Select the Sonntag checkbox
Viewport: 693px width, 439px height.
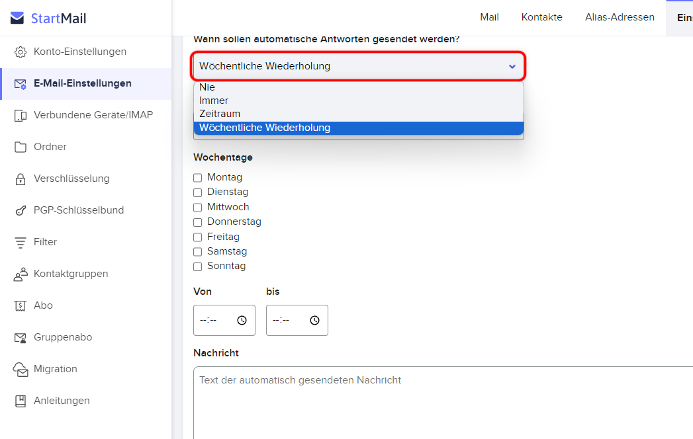coord(197,266)
